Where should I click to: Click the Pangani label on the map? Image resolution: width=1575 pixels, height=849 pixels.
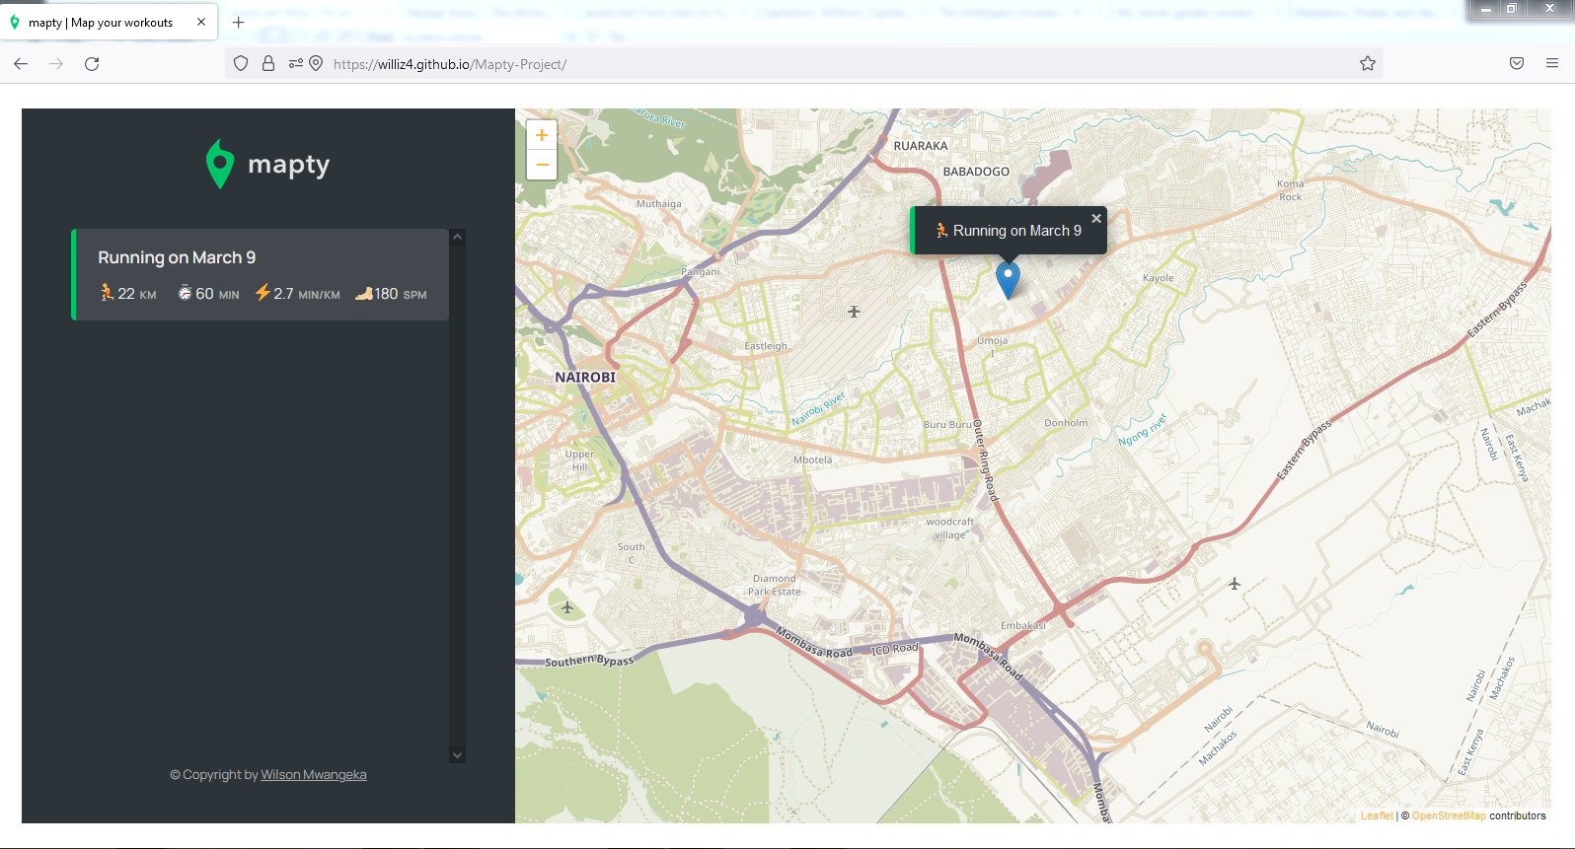701,271
